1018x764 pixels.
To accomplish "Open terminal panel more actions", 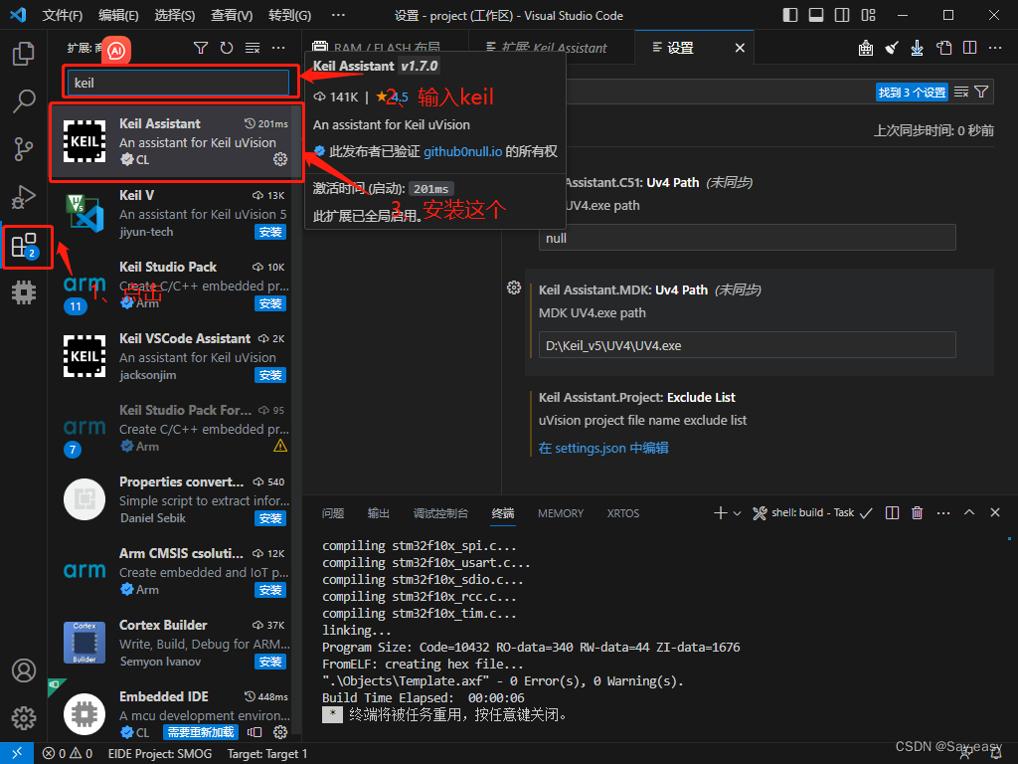I will tap(943, 513).
